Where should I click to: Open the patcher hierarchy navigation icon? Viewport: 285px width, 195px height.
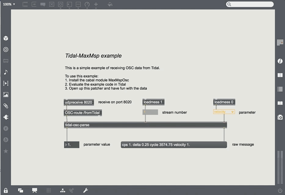63,190
